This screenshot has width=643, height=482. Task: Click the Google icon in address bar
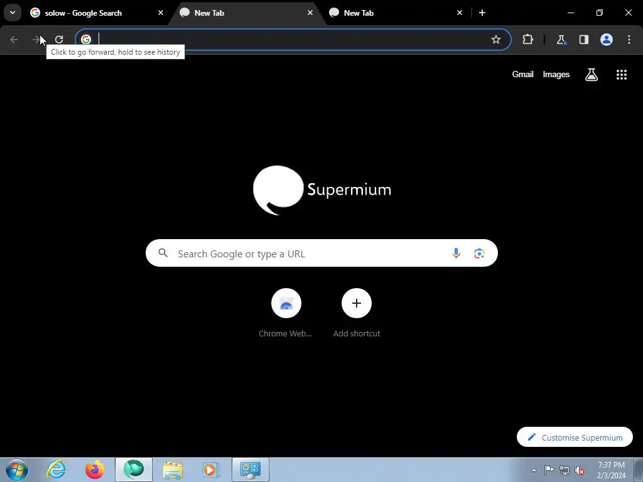[x=85, y=40]
